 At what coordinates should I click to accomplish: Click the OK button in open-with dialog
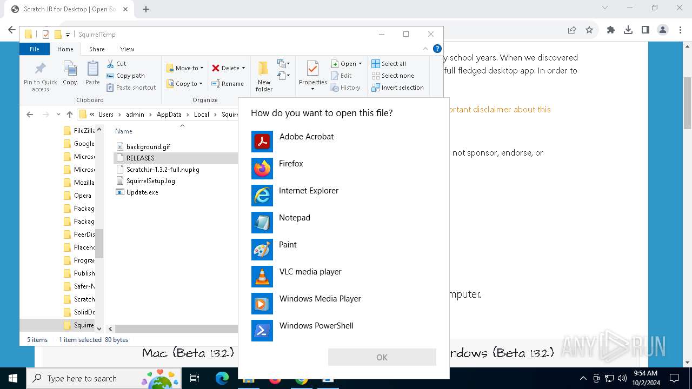382,357
